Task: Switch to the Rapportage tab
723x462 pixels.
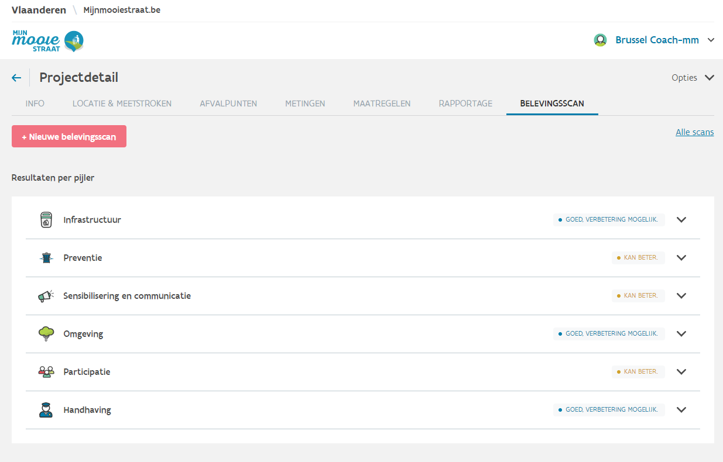Action: click(x=465, y=104)
